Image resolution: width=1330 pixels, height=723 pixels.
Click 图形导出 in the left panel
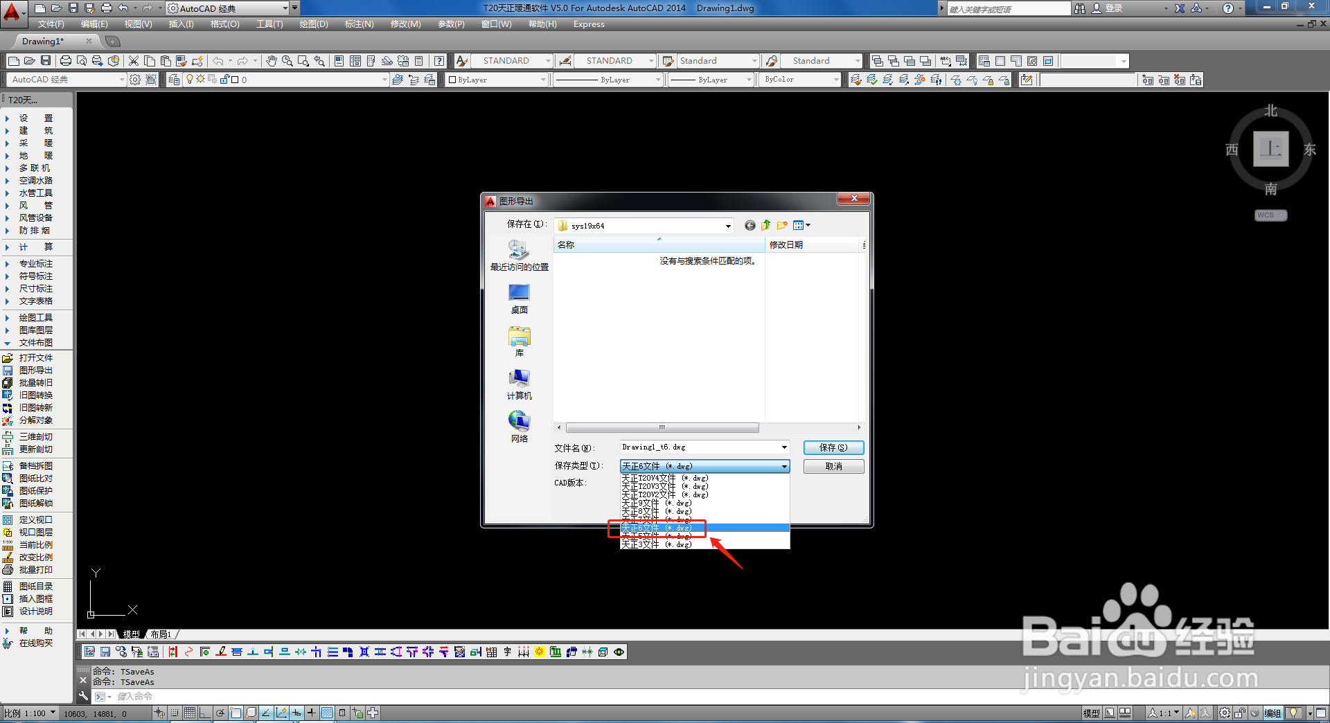(35, 371)
